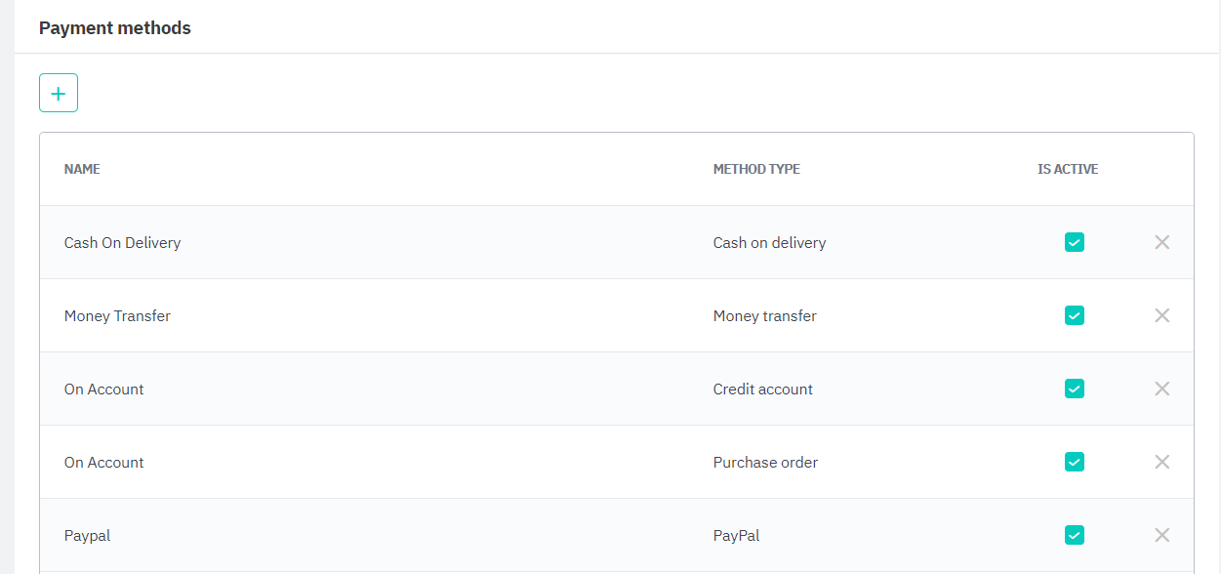Click the Payment methods section heading

pos(115,28)
